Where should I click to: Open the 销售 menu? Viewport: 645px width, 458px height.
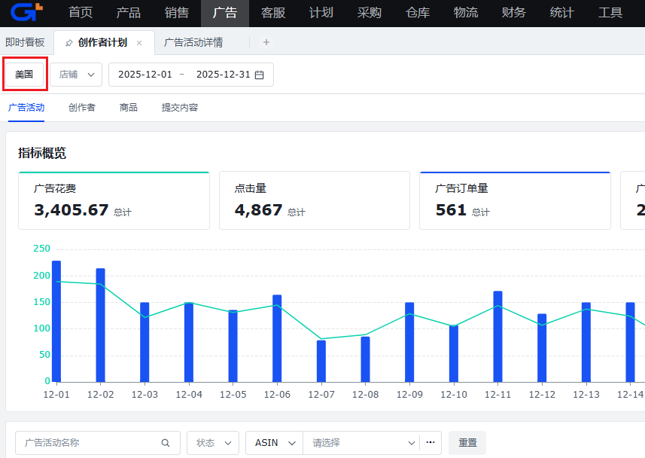pos(177,13)
